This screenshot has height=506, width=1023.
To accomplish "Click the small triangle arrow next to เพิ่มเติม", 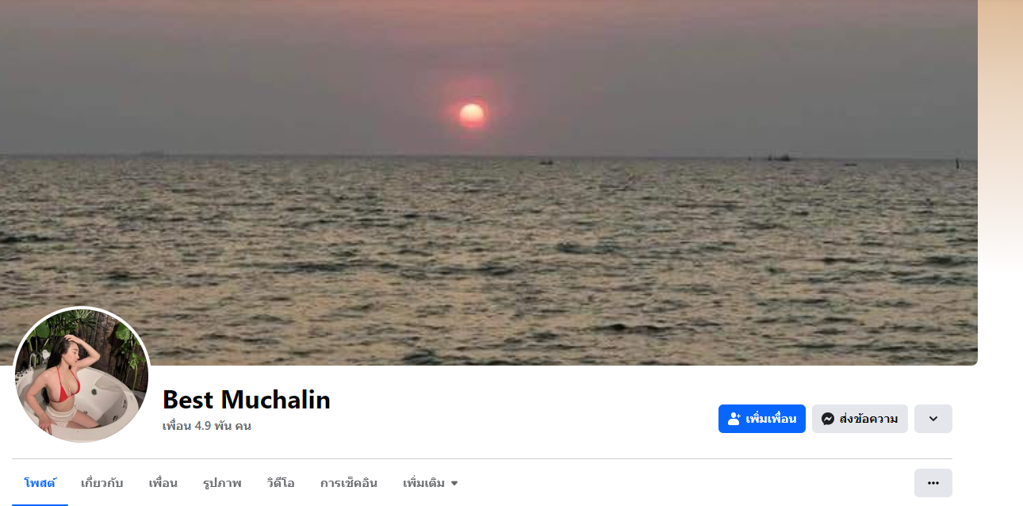I will pos(454,483).
